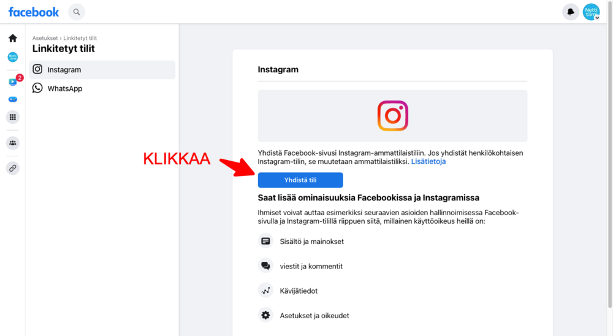Go to Home in left sidebar
Viewport: 613px width, 336px height.
[x=13, y=39]
